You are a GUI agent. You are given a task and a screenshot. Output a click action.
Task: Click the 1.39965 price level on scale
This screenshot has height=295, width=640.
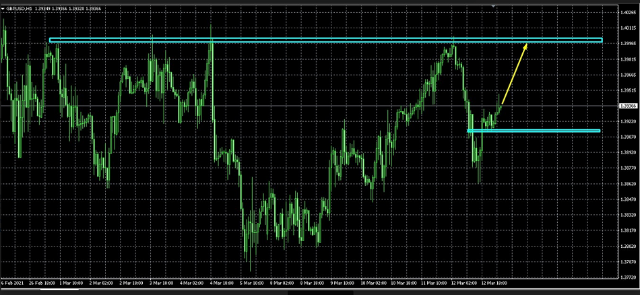tap(627, 44)
